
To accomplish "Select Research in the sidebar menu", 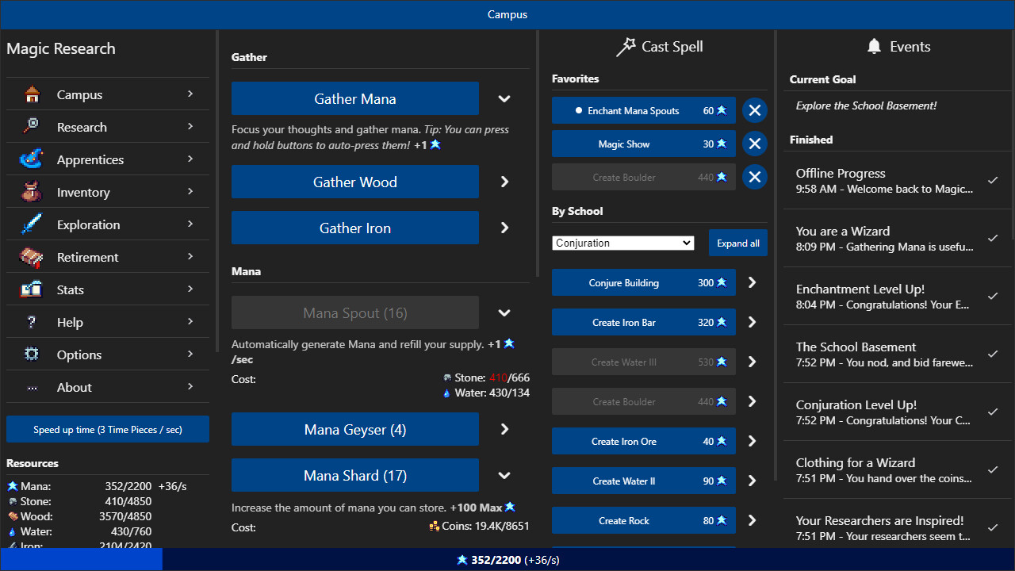I will click(x=82, y=126).
